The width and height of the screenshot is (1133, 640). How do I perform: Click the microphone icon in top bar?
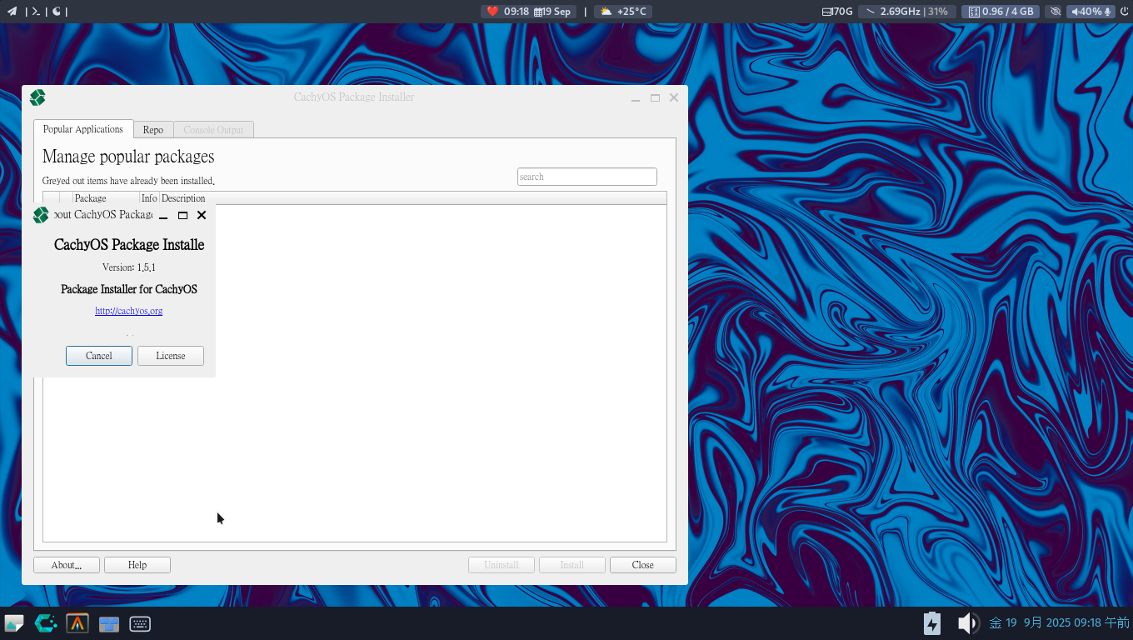1108,12
